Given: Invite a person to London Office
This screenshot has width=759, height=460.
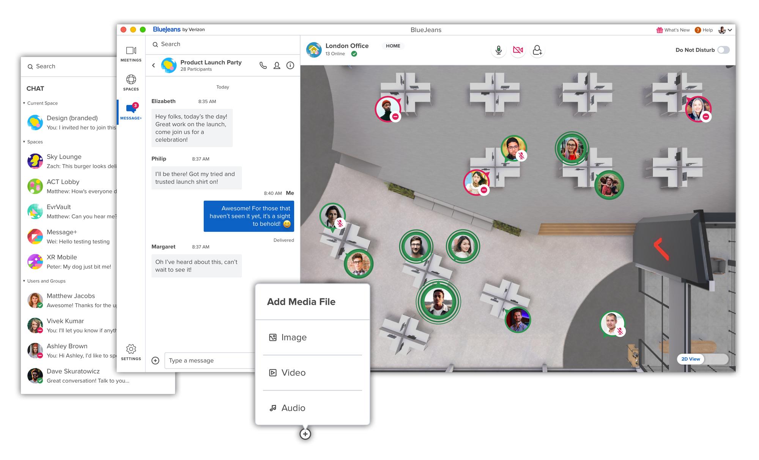Looking at the screenshot, I should [x=537, y=50].
